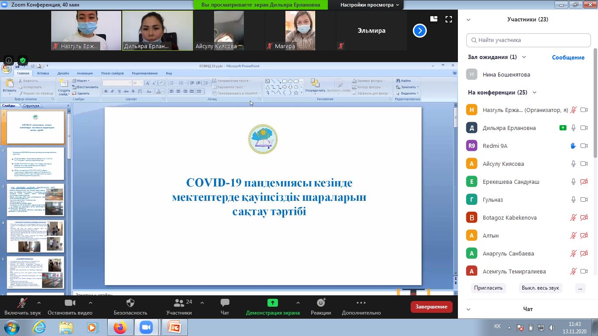Open the More options ellipsis in Zoom toolbar
Screen dimensions: 598x336
[361, 303]
